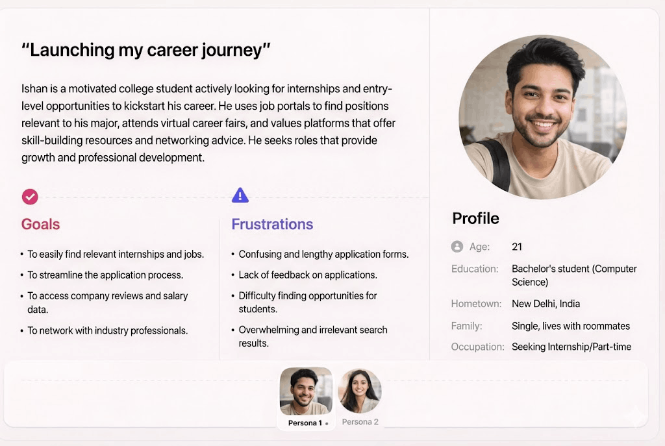Open Ishan's large circular profile photo
This screenshot has width=665, height=446.
(543, 118)
